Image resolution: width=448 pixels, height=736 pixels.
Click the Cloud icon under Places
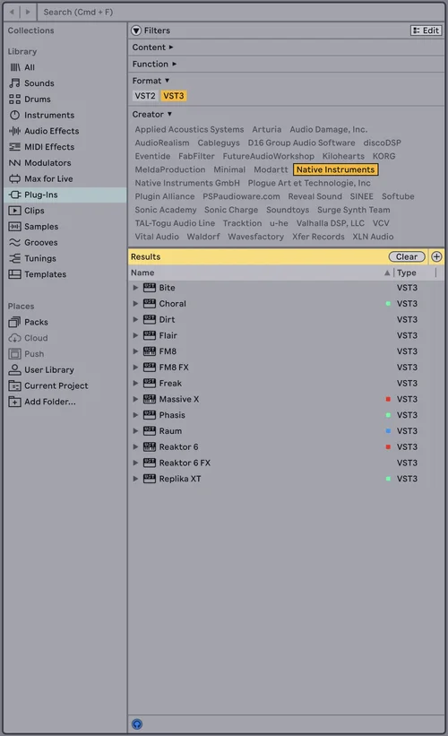(x=15, y=338)
